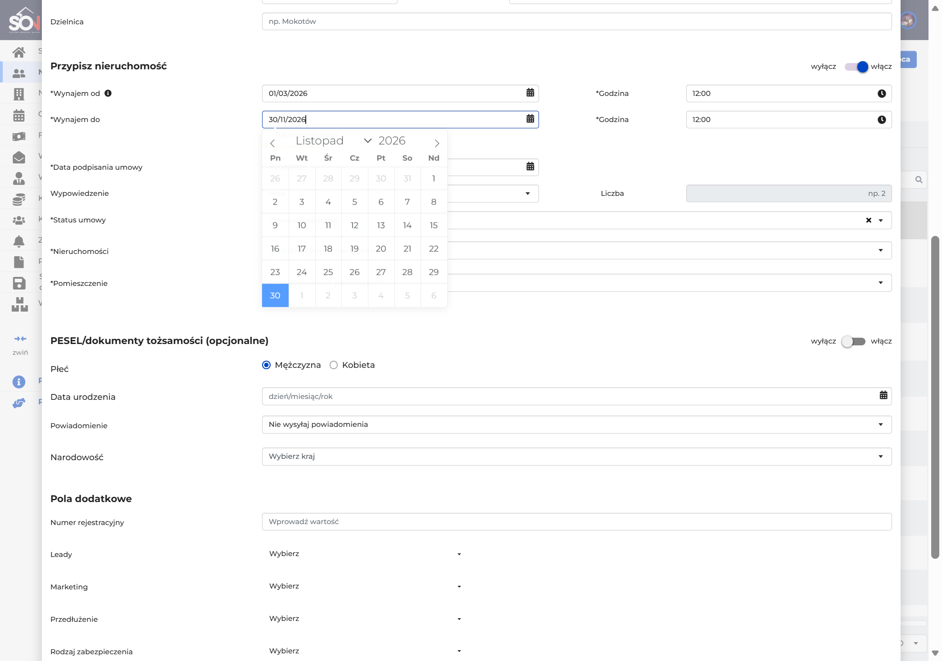Open the user avatar in top corner
Viewport: 942px width, 661px height.
(908, 20)
